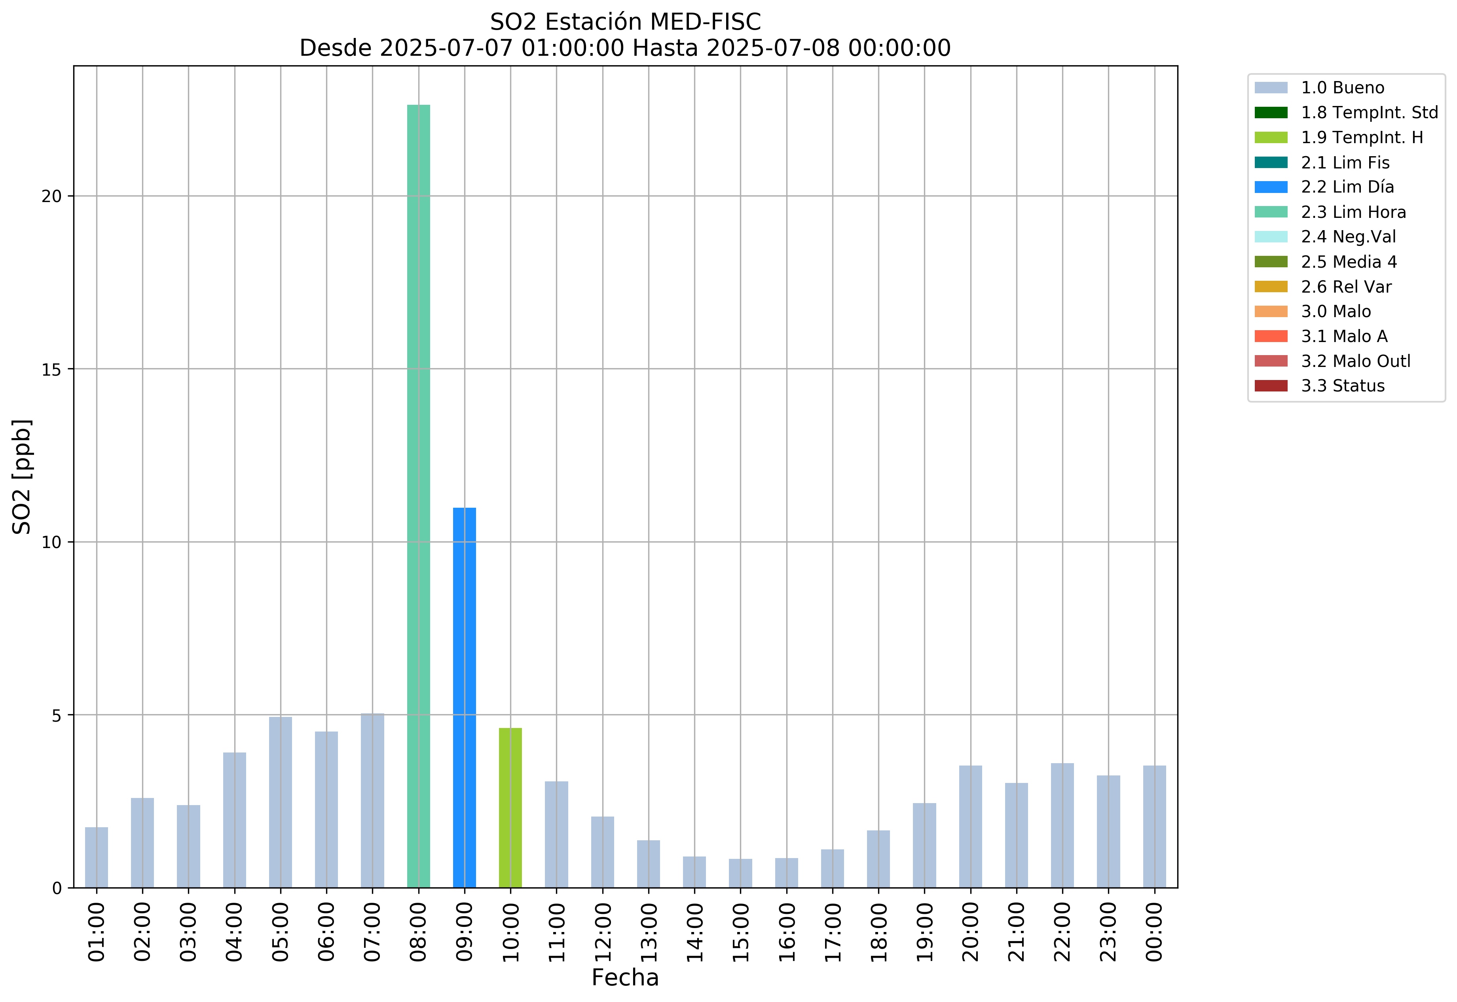The height and width of the screenshot is (1002, 1457).
Task: Click the 2.5 Media 4 legend text
Action: pos(1348,262)
